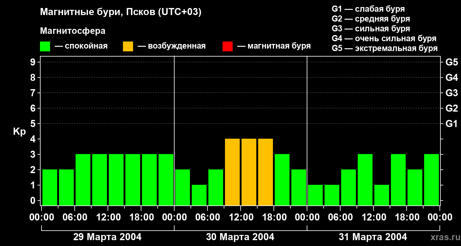Click the 30 March 21:00–00:00 green bar
461x246 pixels.
299,187
